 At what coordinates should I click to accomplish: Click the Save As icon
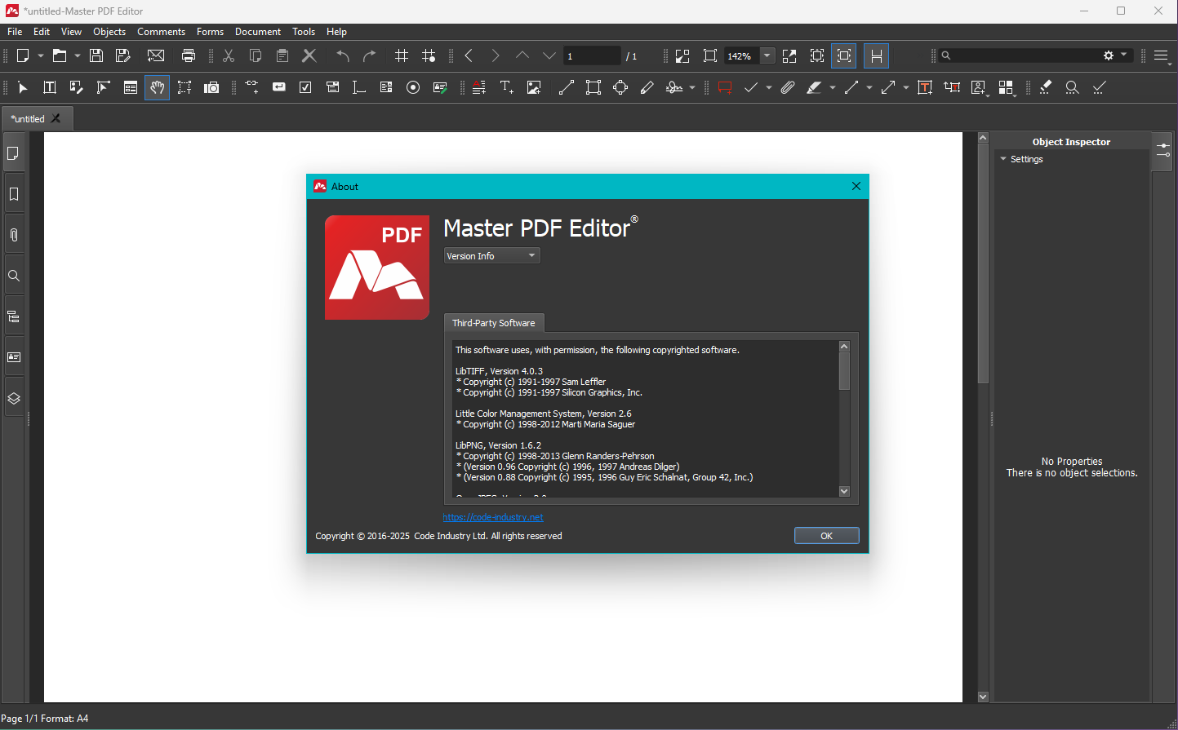pos(123,55)
